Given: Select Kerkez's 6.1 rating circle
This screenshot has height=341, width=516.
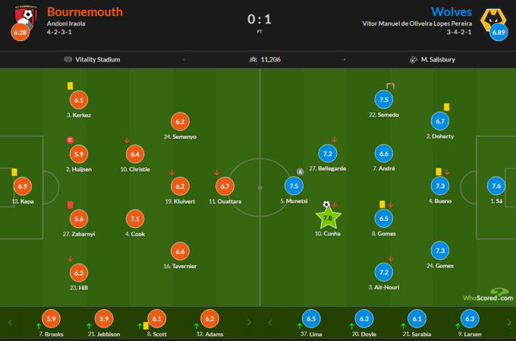Looking at the screenshot, I should pyautogui.click(x=79, y=99).
